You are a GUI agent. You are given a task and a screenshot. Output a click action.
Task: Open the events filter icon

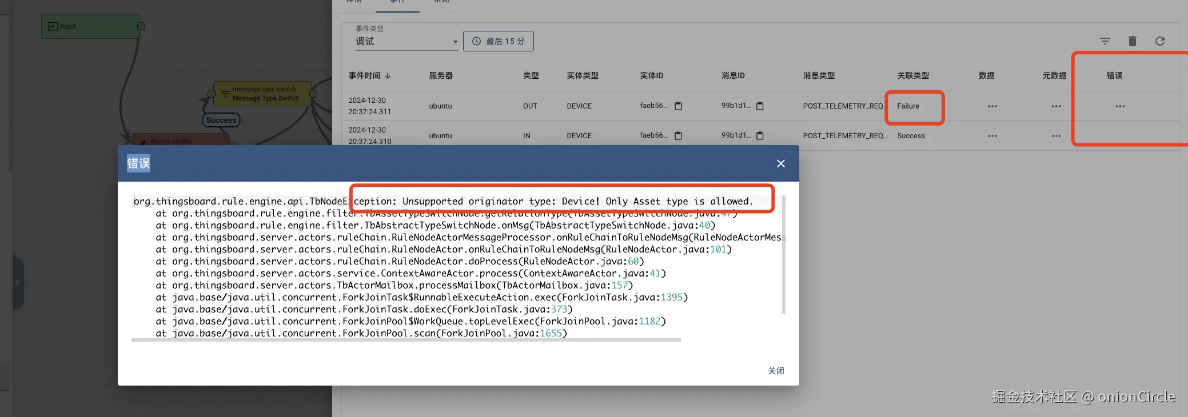(1105, 41)
